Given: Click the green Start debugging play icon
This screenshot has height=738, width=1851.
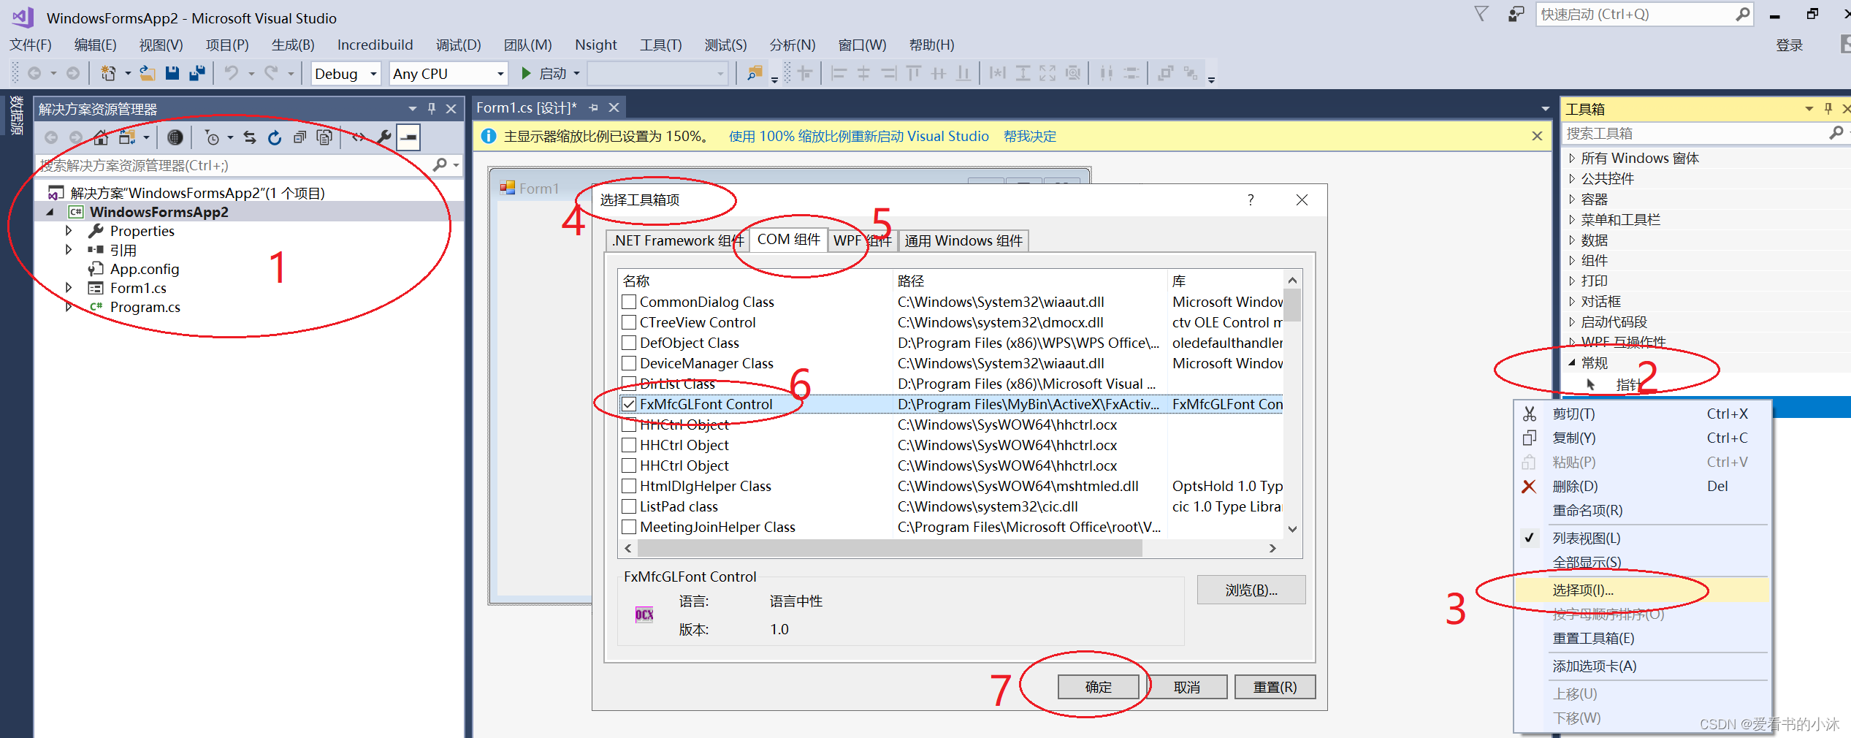Looking at the screenshot, I should (x=526, y=73).
